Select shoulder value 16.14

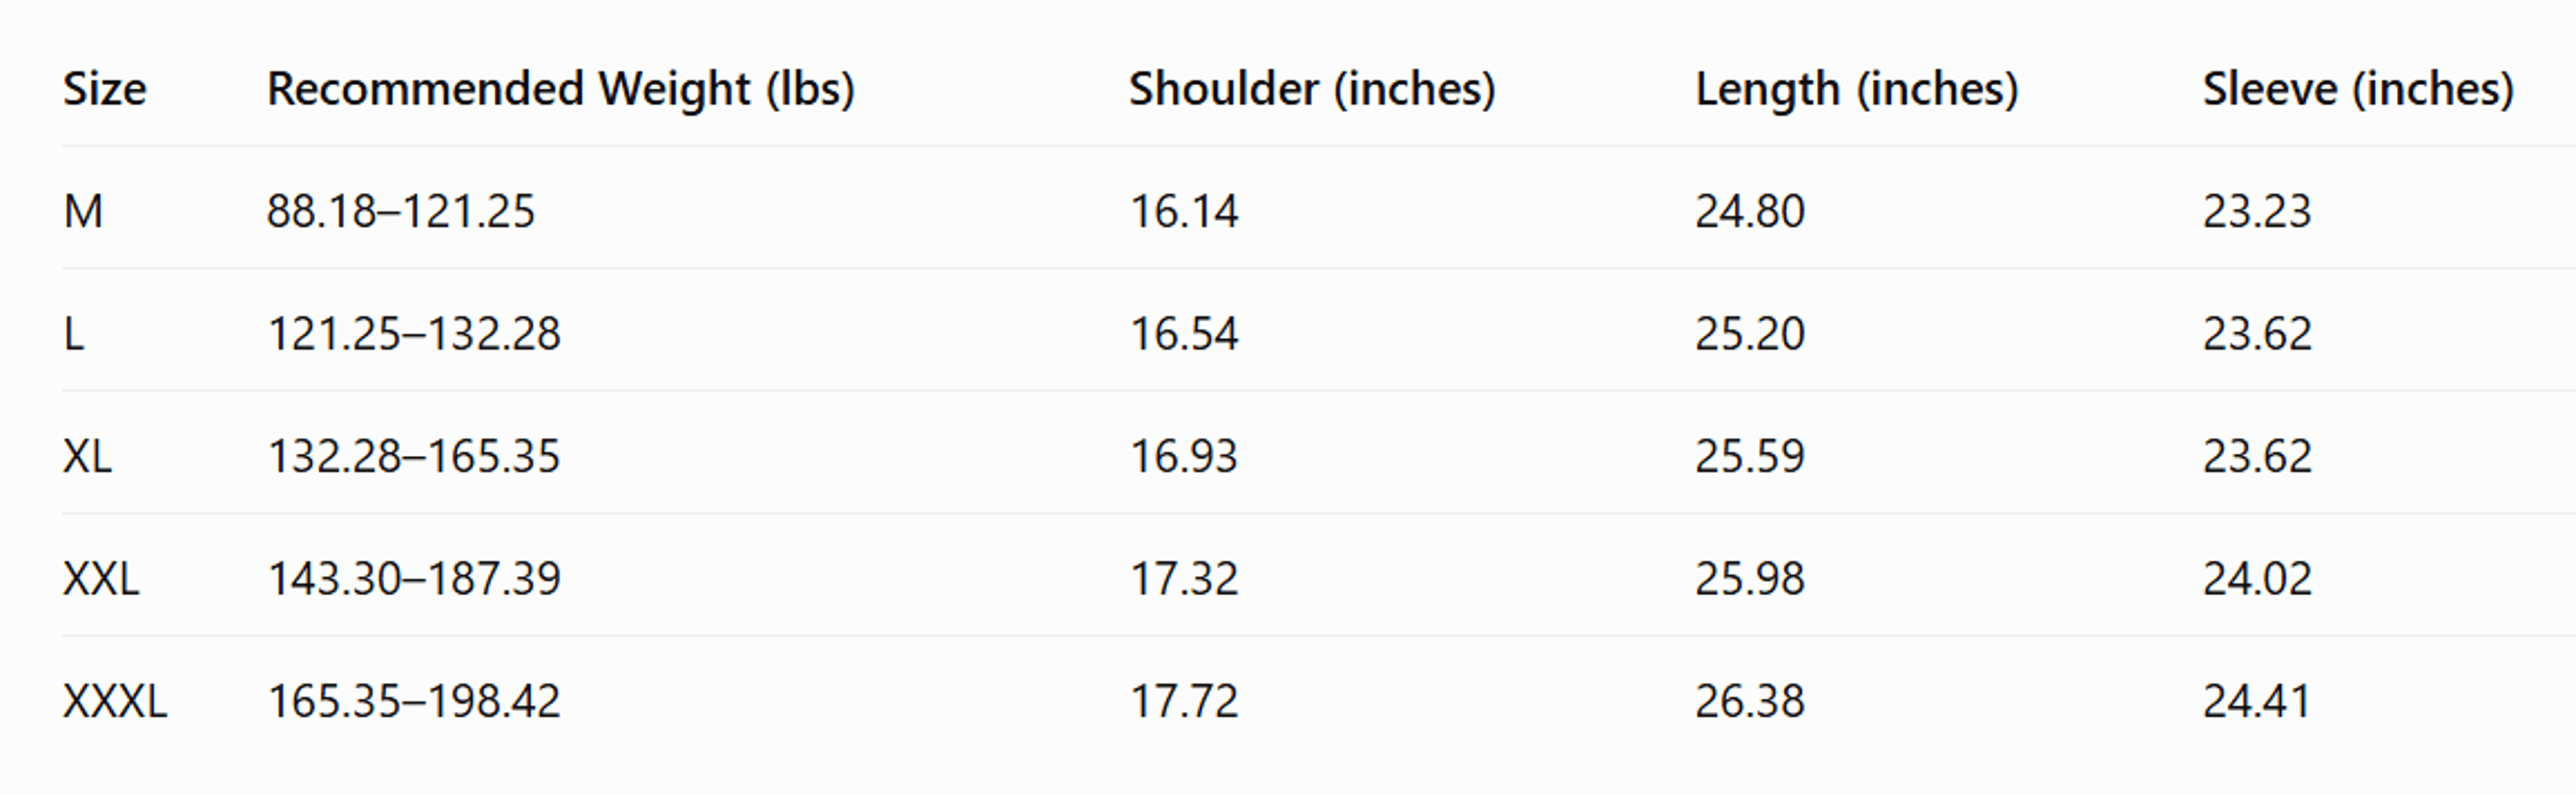click(1184, 210)
